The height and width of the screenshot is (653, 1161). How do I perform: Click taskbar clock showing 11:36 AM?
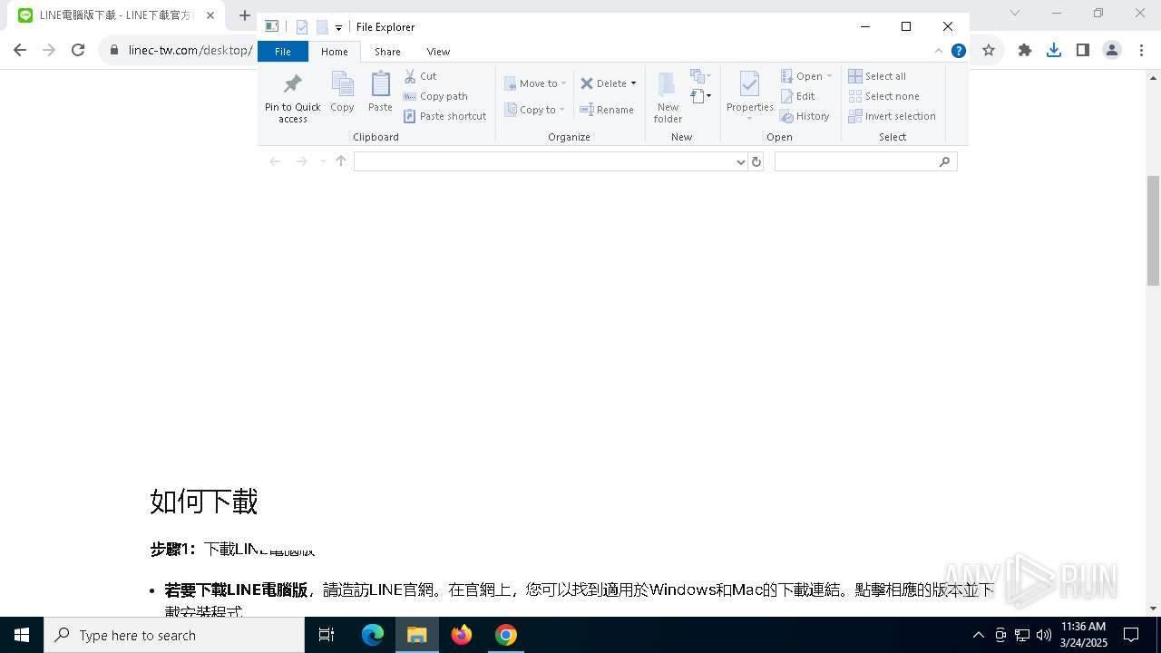(x=1083, y=634)
